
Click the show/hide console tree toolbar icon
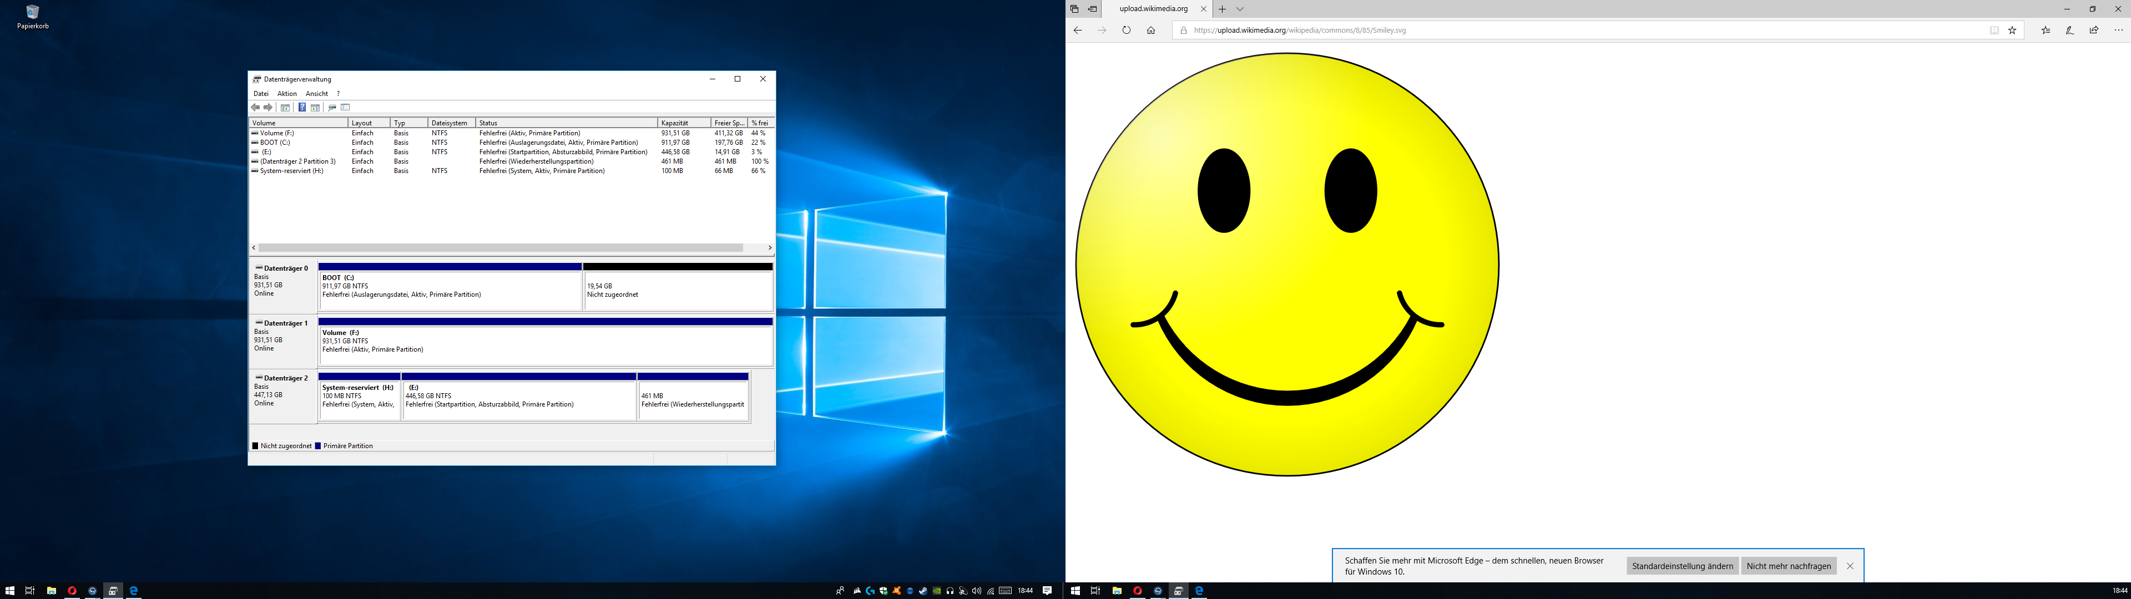tap(285, 108)
